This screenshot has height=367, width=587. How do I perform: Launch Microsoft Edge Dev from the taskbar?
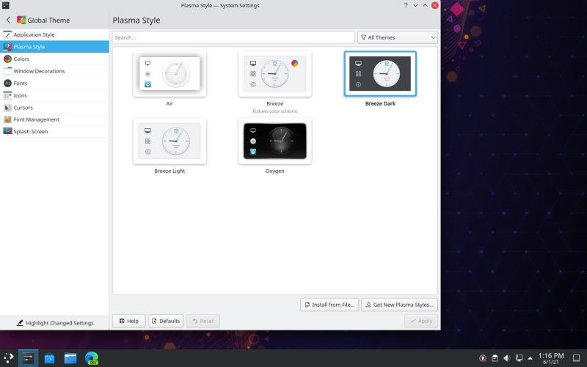[x=92, y=358]
